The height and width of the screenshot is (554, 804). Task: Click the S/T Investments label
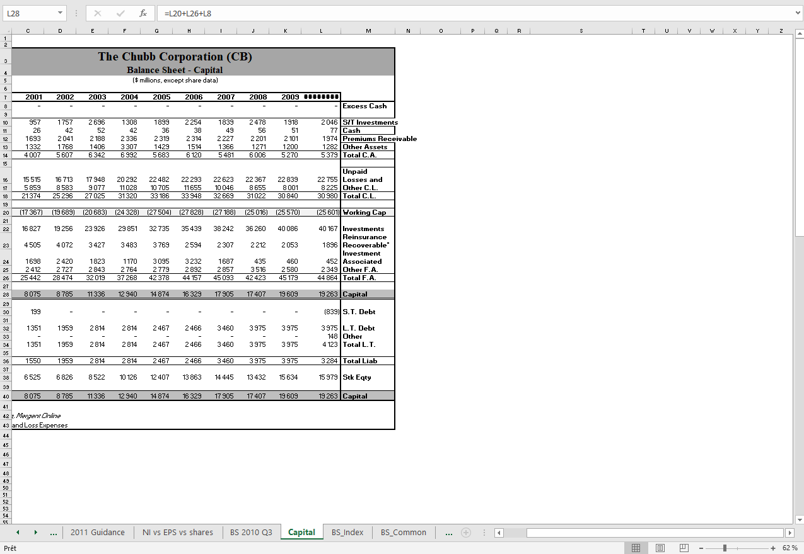pyautogui.click(x=370, y=122)
